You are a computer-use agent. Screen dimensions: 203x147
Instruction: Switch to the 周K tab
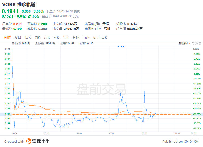point(37,38)
